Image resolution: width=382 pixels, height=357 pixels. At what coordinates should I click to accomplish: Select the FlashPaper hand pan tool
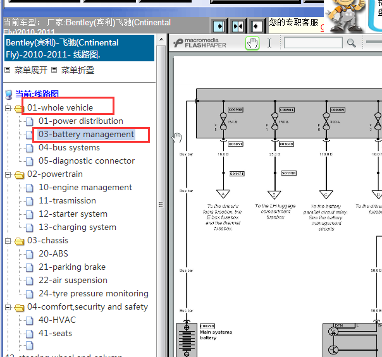tap(252, 44)
